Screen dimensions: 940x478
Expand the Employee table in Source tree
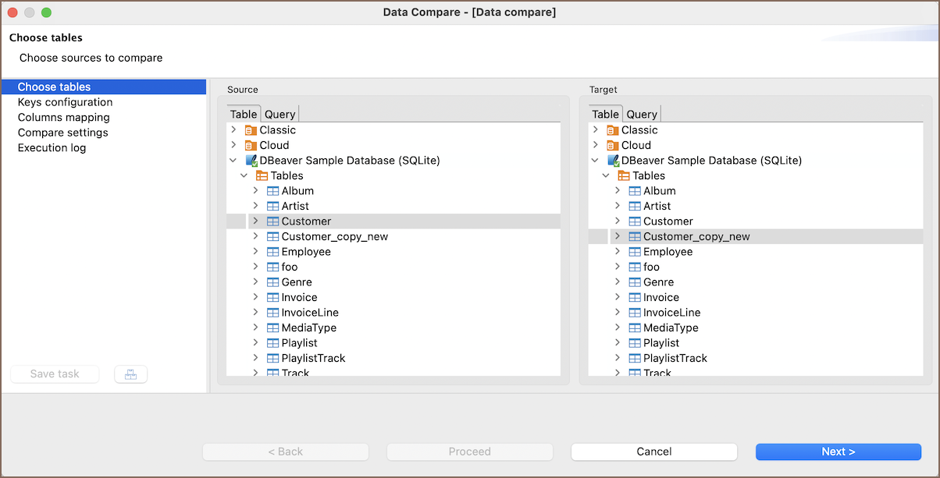(x=255, y=252)
